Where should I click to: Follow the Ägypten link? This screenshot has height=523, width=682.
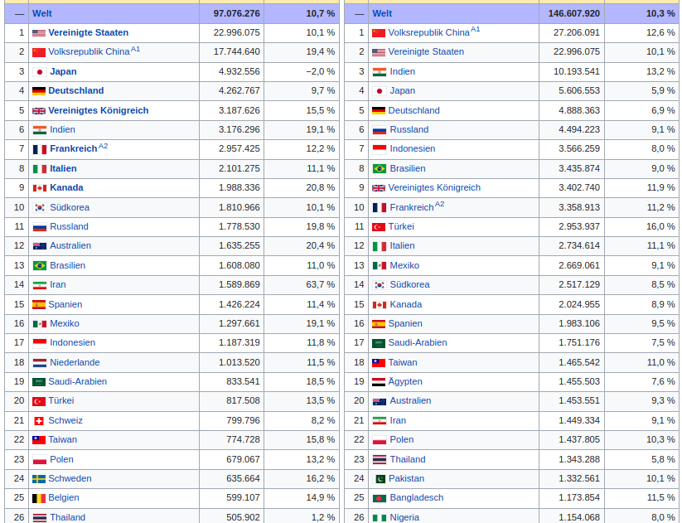click(x=405, y=381)
